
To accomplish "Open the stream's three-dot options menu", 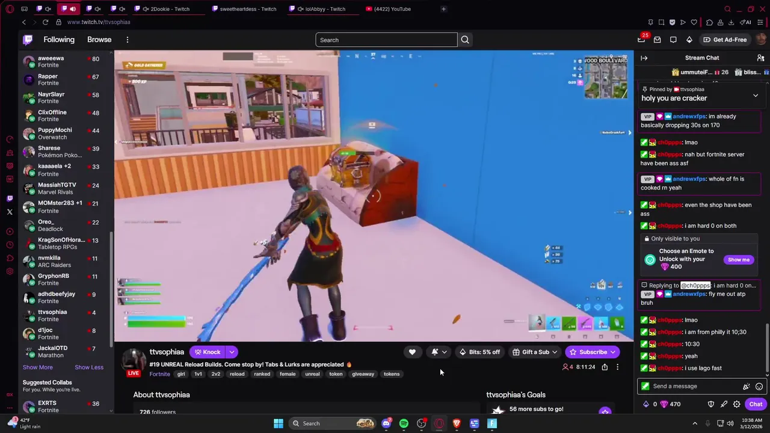I will pos(617,367).
